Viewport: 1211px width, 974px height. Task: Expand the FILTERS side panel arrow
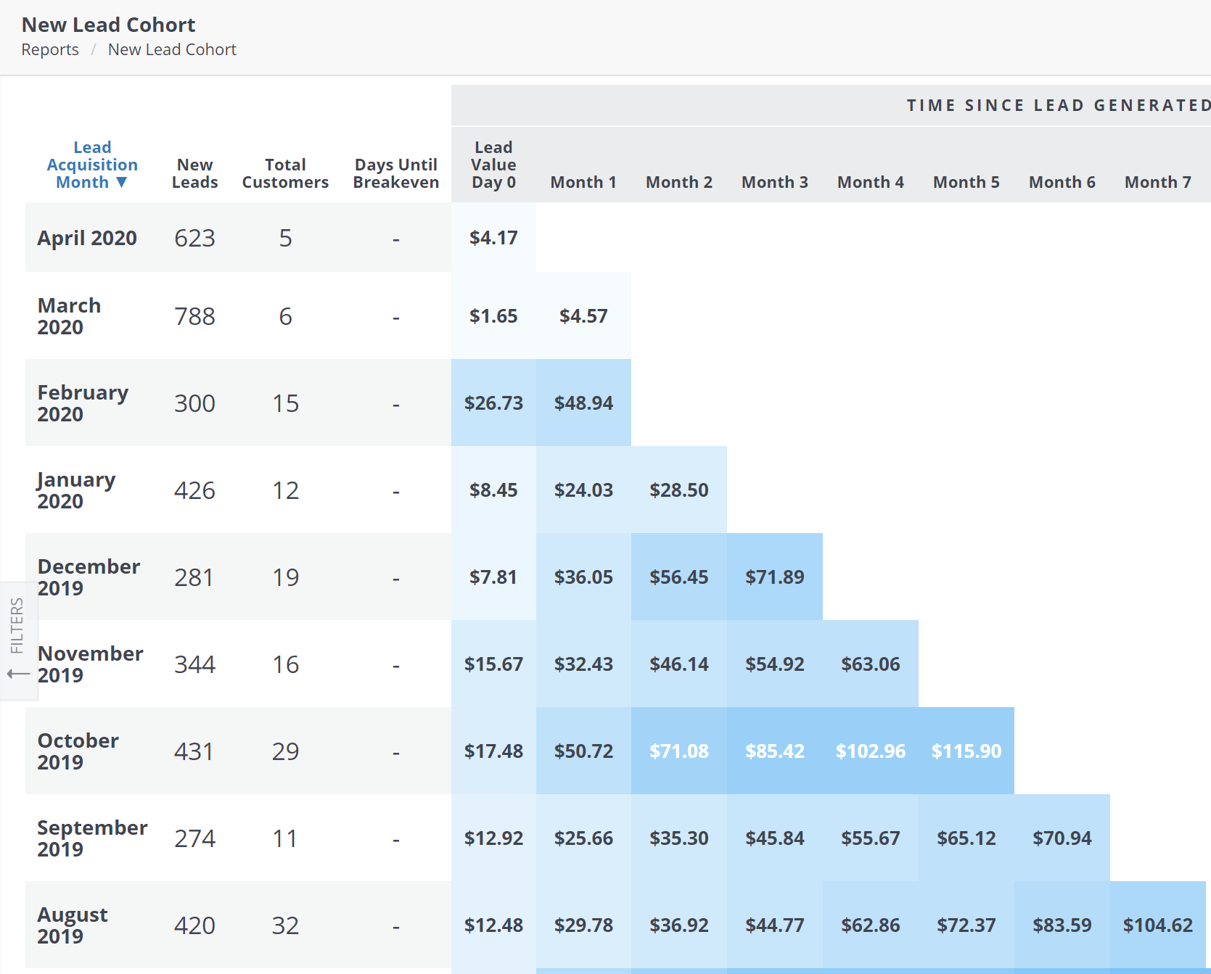[x=18, y=674]
